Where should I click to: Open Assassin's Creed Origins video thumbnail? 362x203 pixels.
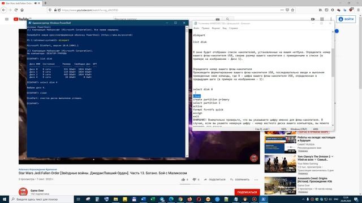click(281, 186)
